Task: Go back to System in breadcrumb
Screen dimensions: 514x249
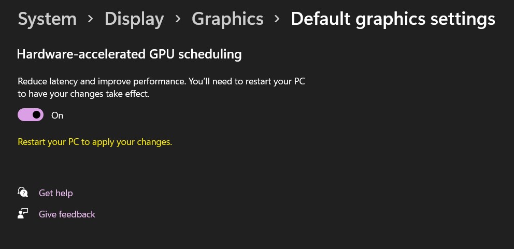Action: 47,19
